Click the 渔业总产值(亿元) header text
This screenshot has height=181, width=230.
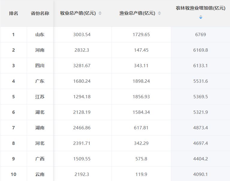click(137, 13)
